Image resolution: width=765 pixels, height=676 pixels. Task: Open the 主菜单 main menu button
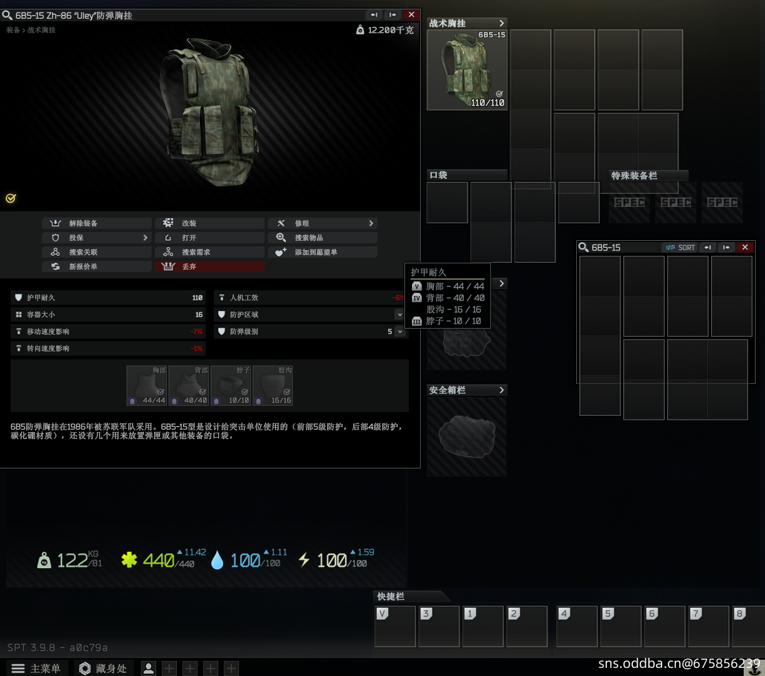[36, 668]
